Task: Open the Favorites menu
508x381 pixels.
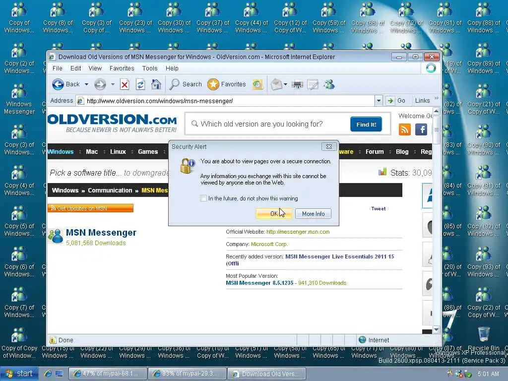Action: (x=122, y=68)
